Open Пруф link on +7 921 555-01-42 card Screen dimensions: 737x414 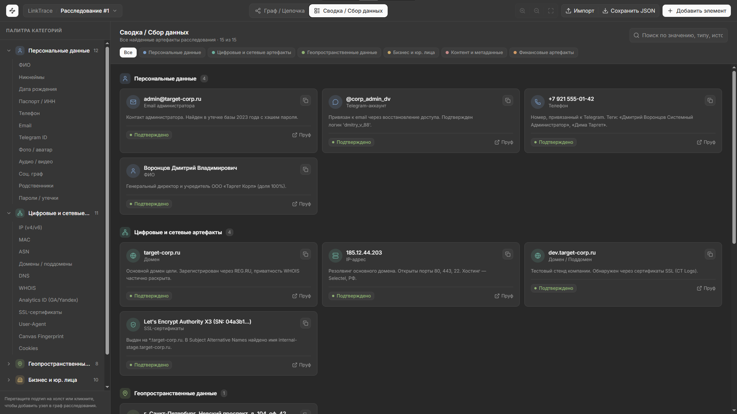tap(706, 142)
